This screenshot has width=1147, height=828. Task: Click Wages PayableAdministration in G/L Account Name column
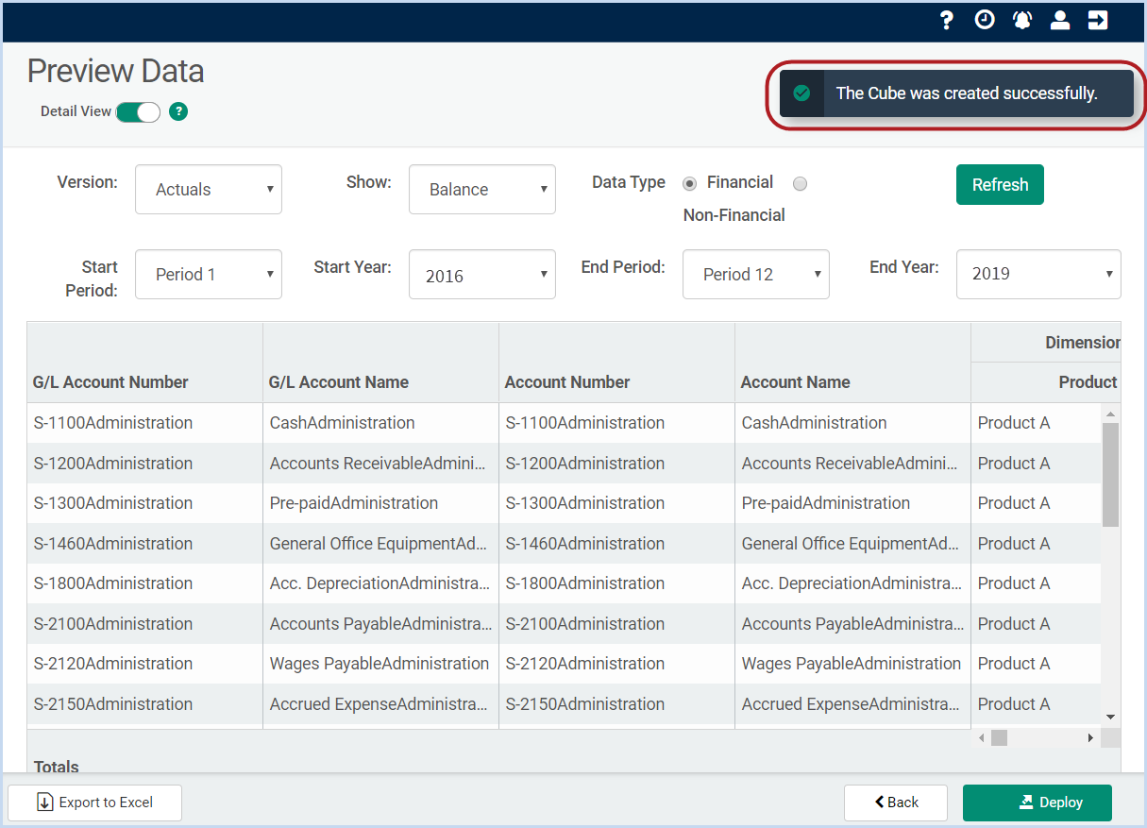click(x=380, y=664)
